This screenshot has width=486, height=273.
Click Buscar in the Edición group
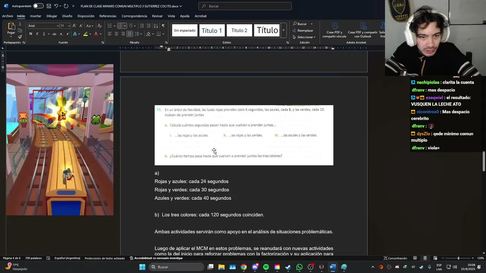pos(300,24)
